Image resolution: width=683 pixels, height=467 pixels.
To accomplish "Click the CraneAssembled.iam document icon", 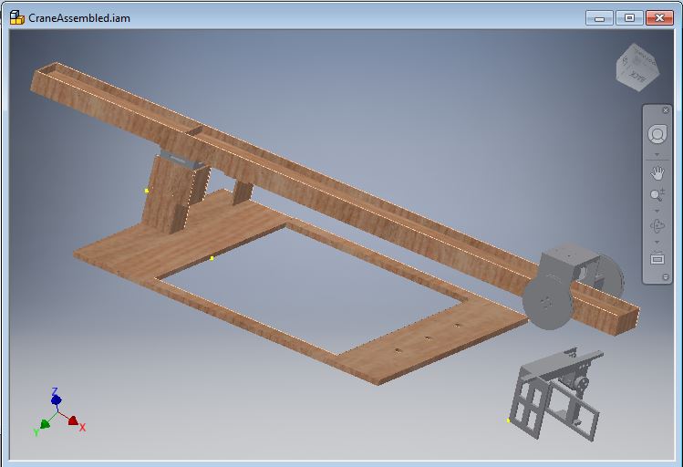I will 16,17.
